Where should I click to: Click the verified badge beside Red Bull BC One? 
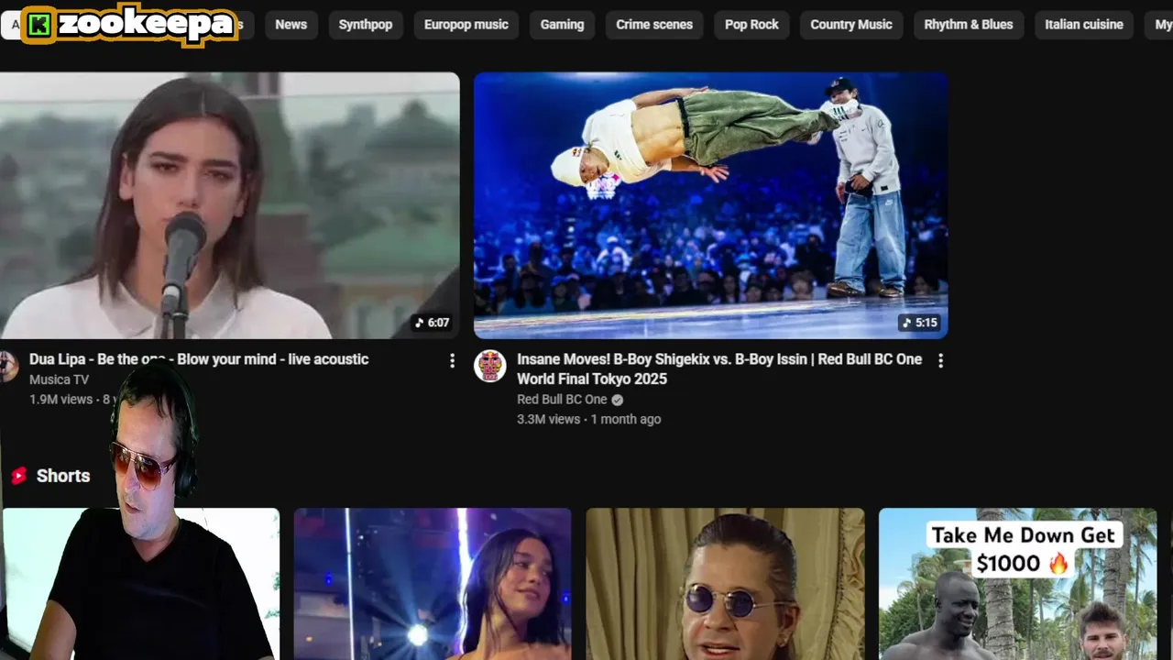point(618,400)
